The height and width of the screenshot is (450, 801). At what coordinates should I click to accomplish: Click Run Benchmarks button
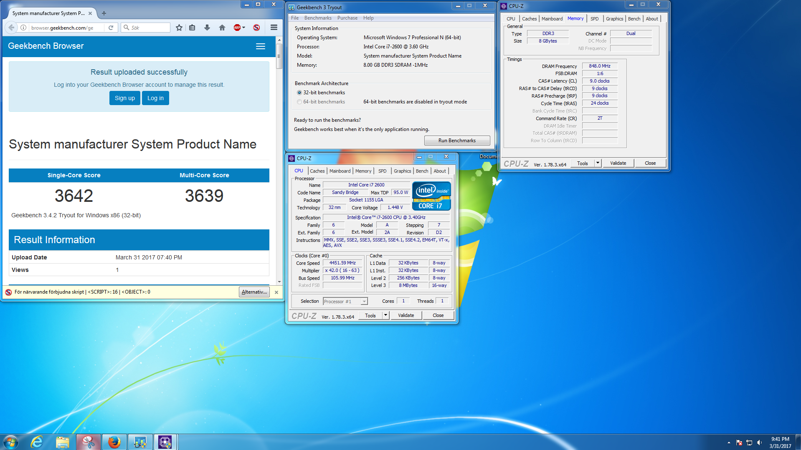pos(457,141)
